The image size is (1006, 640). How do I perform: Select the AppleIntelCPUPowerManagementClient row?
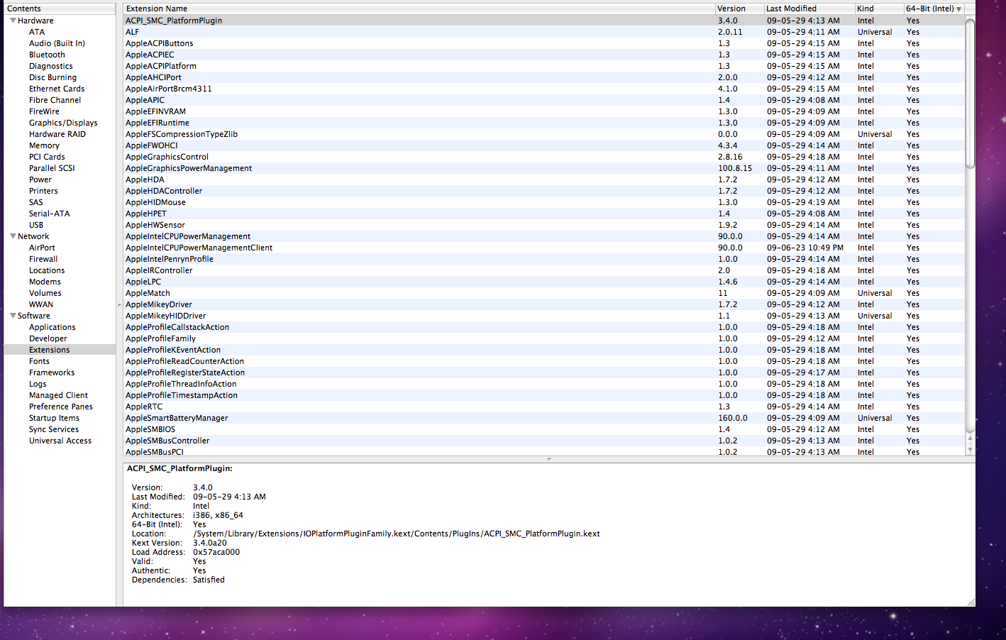[544, 248]
